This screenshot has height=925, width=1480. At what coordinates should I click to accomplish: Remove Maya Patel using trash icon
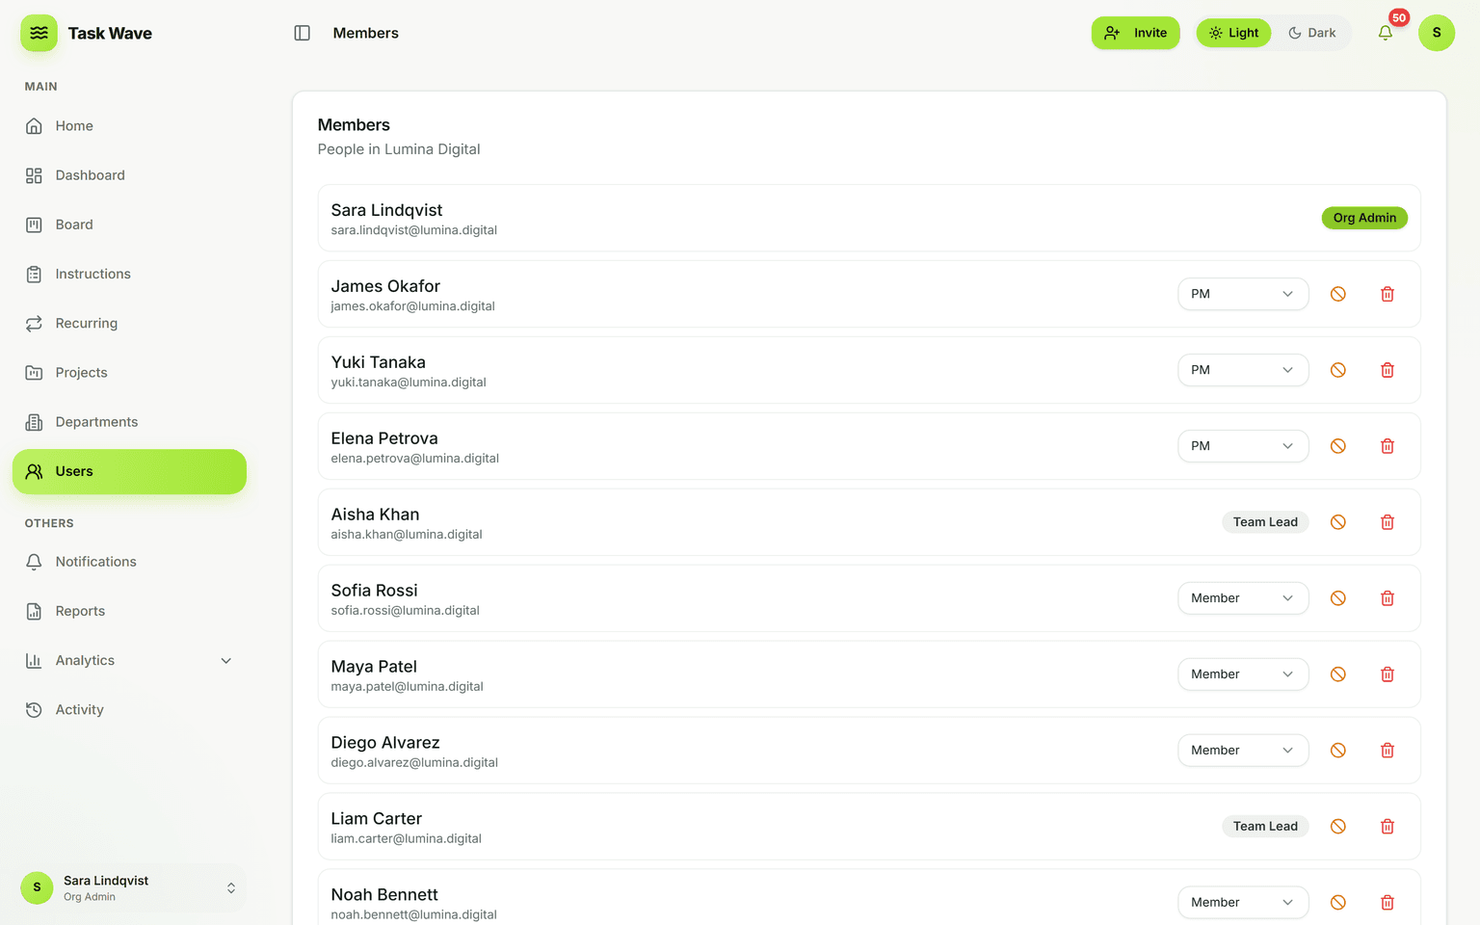coord(1387,674)
